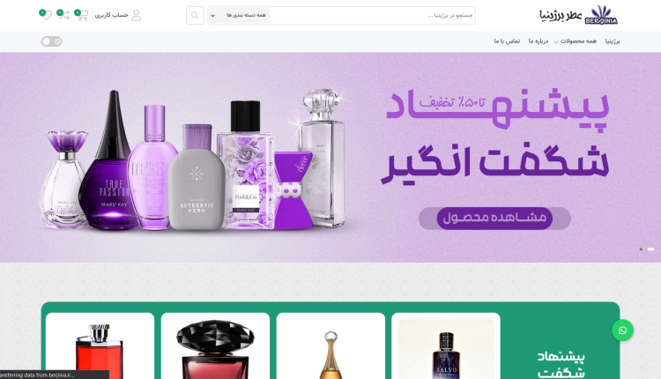
Task: Open the compare products arrows icon
Action: [x=63, y=15]
